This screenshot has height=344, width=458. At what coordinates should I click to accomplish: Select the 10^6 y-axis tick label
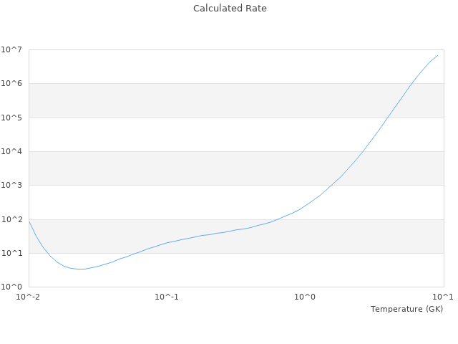coord(13,84)
